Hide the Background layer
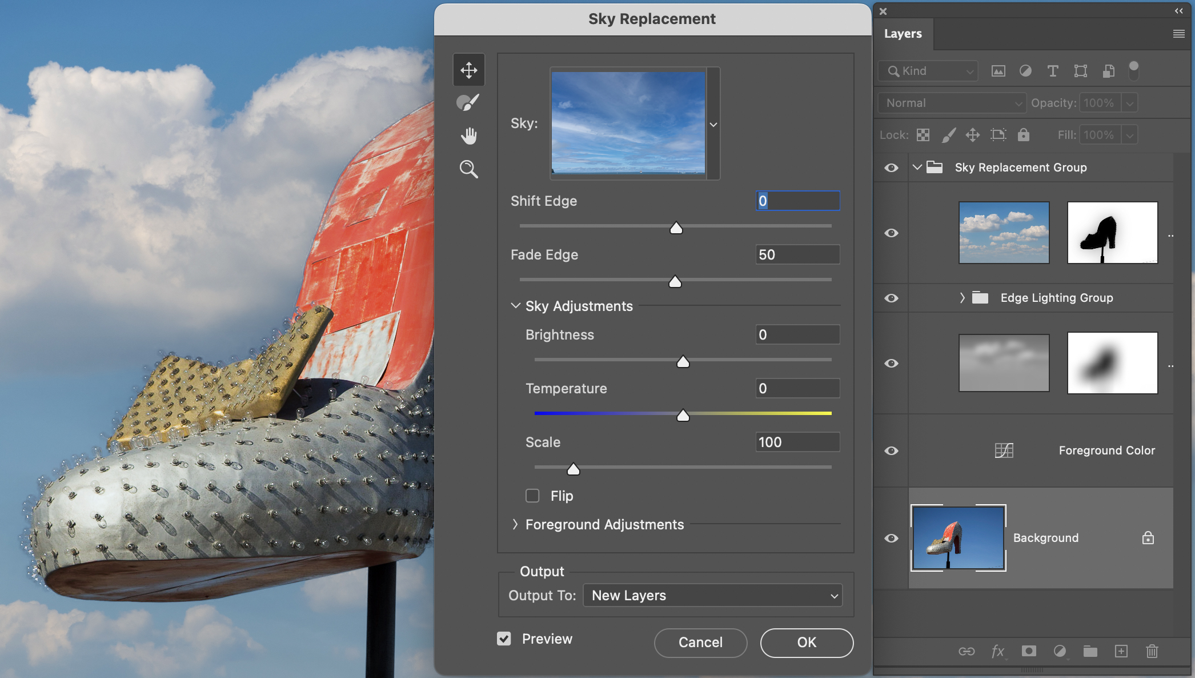Image resolution: width=1195 pixels, height=678 pixels. click(x=891, y=539)
